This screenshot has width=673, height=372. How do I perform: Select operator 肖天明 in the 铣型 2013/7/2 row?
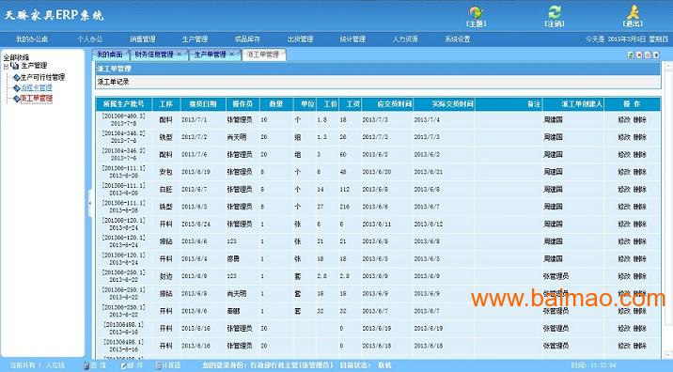click(x=237, y=137)
